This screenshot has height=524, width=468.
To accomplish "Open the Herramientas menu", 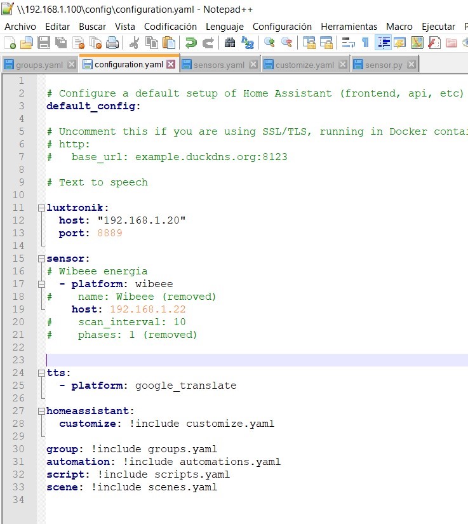I will (349, 27).
